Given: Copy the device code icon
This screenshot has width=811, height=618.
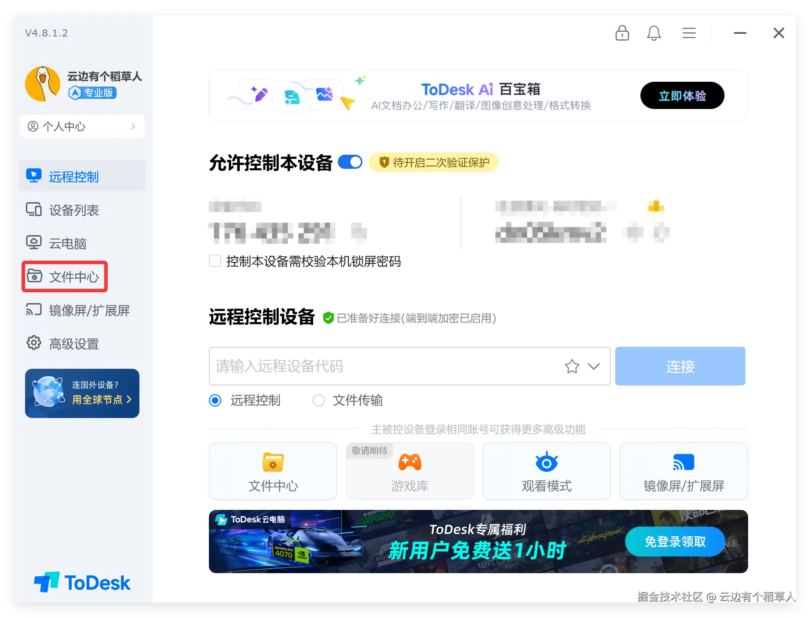Looking at the screenshot, I should 359,232.
